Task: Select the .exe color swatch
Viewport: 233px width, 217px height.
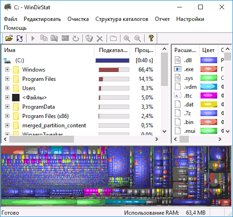Action: click(209, 69)
